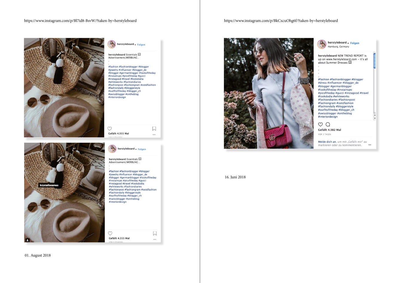Viewport: 400px width, 283px height.
Task: Click the scroll-down arrow of the caption scrollbar
Action: pos(375,119)
